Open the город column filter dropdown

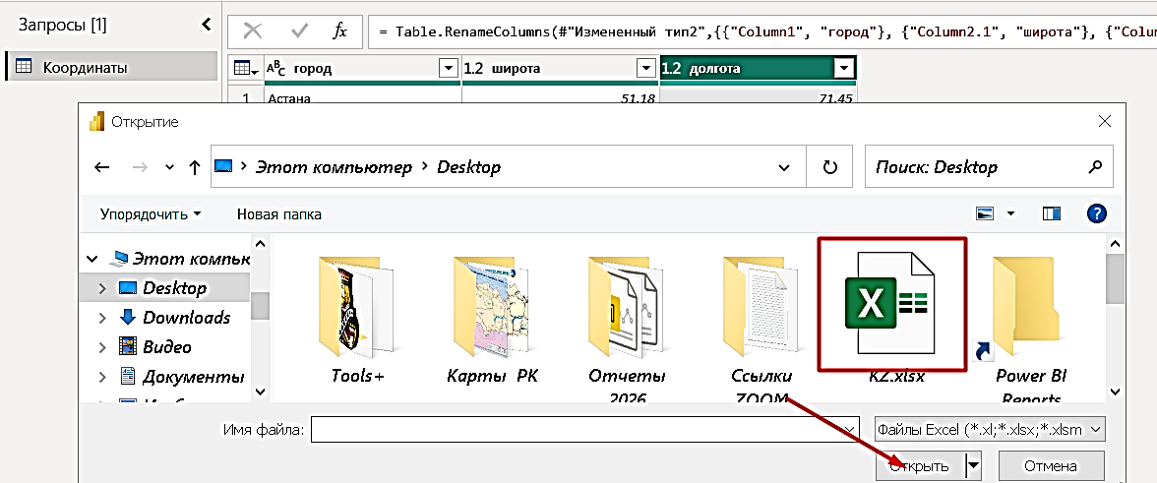pos(448,69)
